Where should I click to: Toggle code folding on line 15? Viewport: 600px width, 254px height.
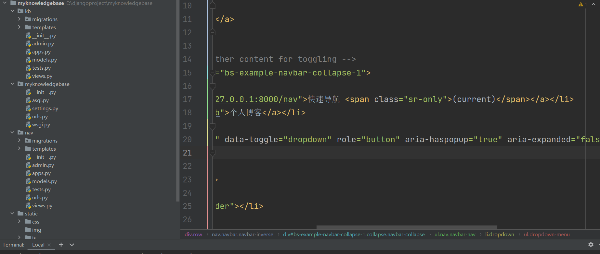(x=213, y=73)
